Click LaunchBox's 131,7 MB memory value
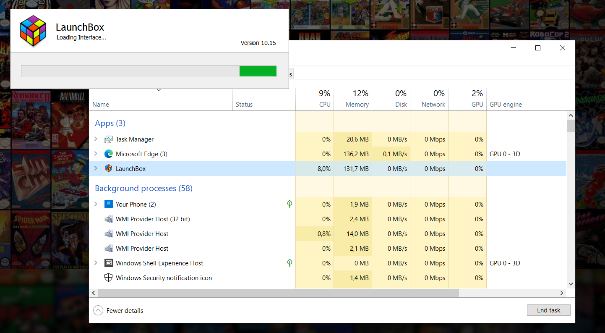The image size is (605, 333). coord(356,169)
